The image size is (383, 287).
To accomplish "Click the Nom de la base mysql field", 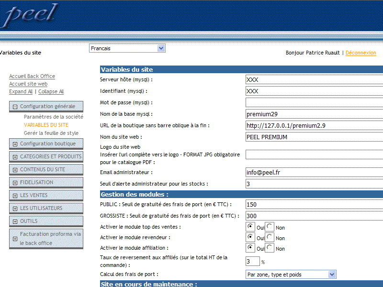I will [314, 114].
